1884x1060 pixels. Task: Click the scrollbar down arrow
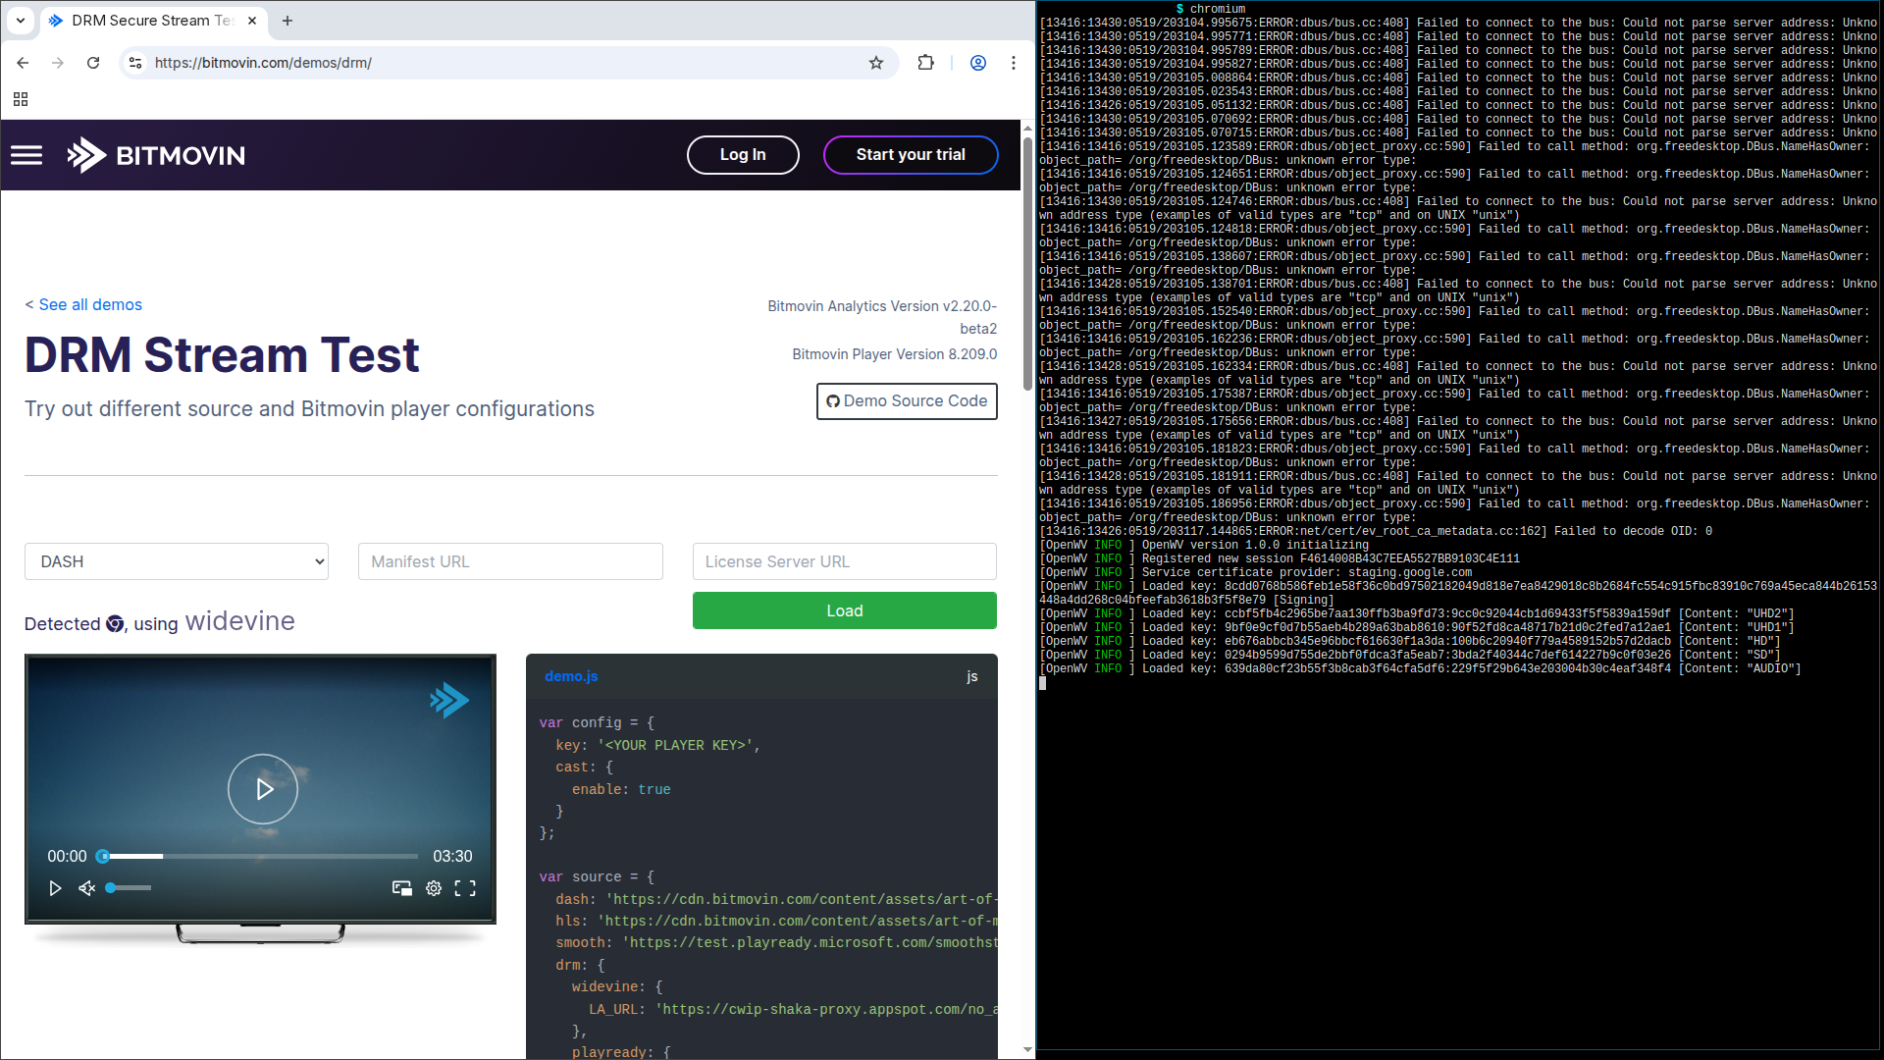tap(1027, 1050)
